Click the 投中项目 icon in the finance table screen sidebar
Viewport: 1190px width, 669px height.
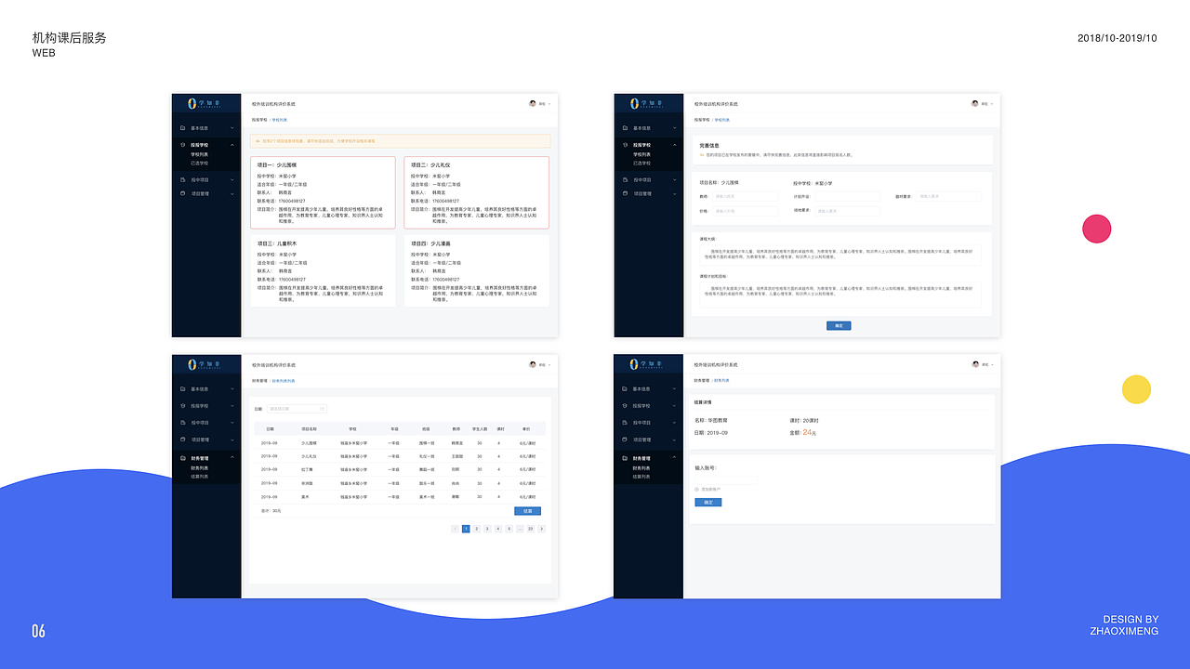tap(183, 423)
